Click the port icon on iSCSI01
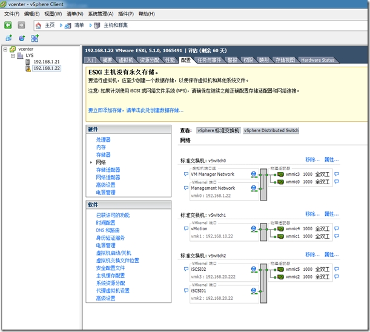Viewport: 370px width, 332px height. click(254, 291)
